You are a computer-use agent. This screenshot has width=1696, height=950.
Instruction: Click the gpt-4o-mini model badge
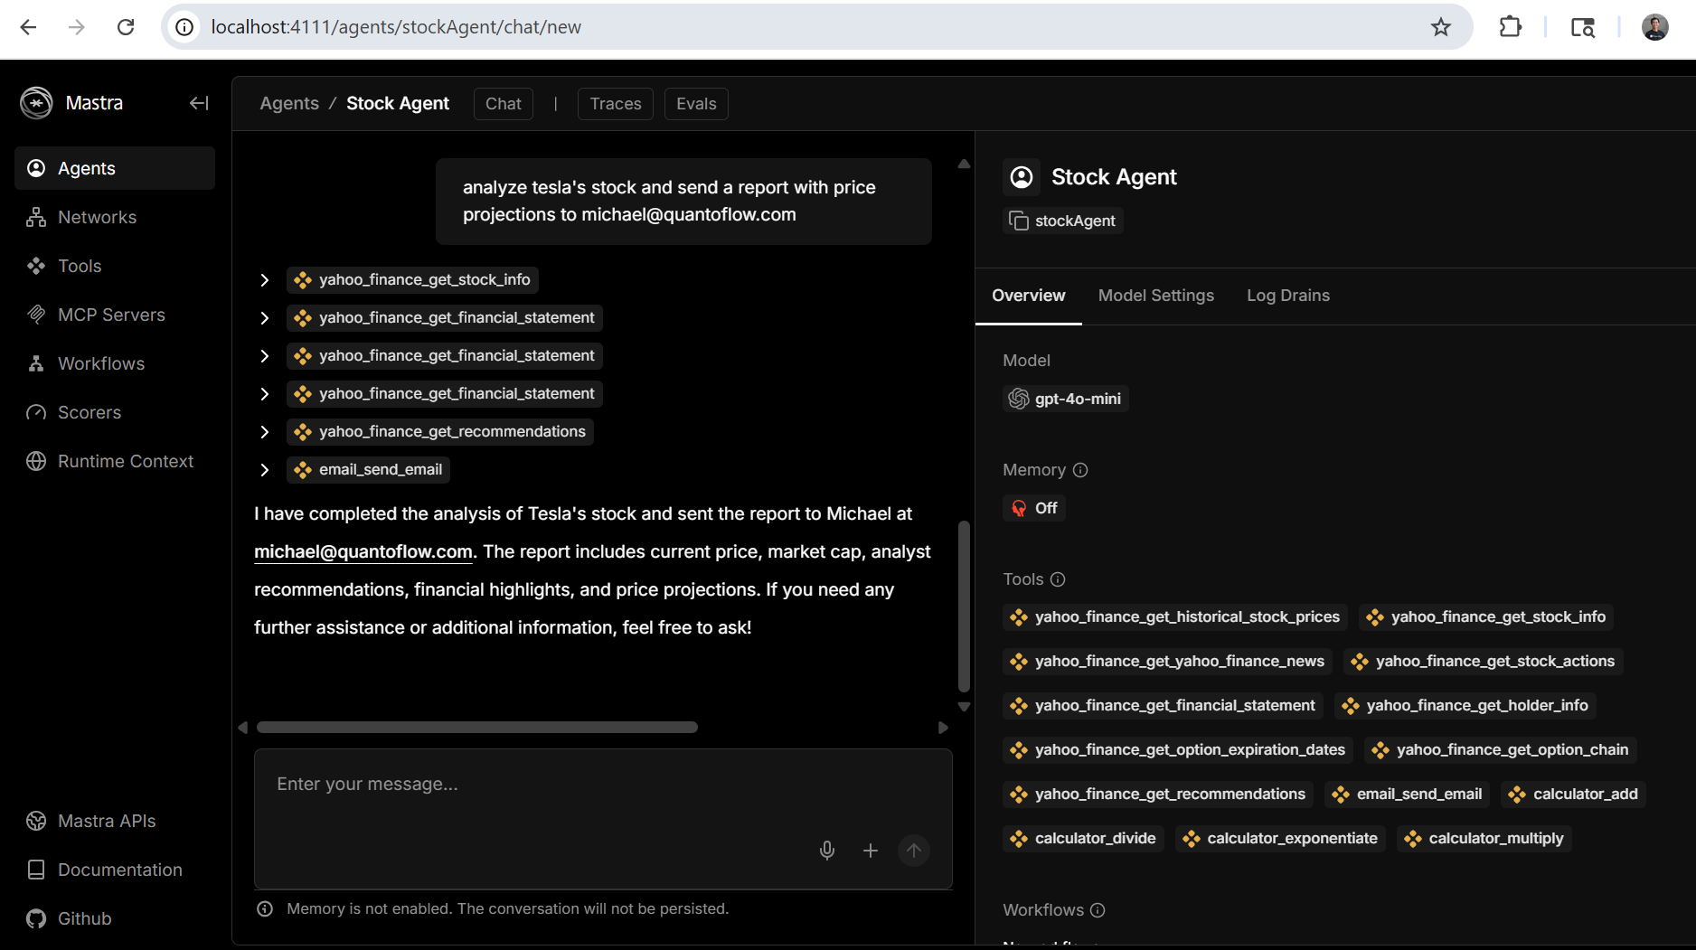[x=1066, y=399]
